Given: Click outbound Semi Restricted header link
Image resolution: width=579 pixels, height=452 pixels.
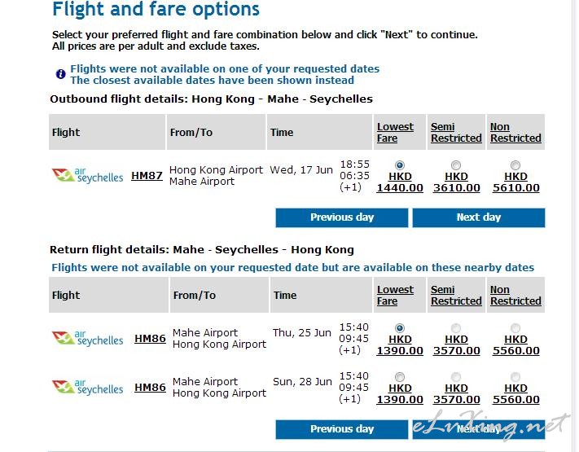Looking at the screenshot, I should coord(456,132).
